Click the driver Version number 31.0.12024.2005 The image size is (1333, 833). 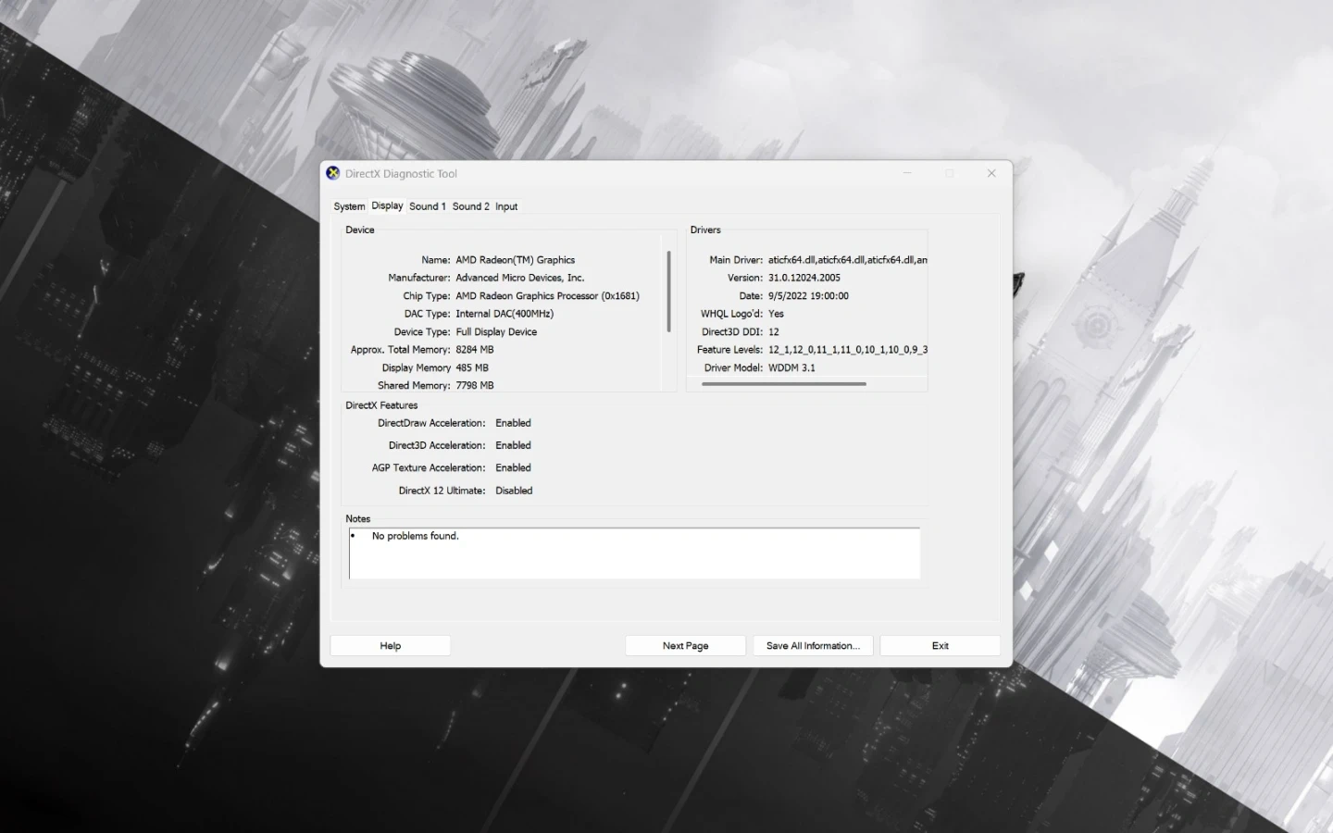pyautogui.click(x=804, y=278)
